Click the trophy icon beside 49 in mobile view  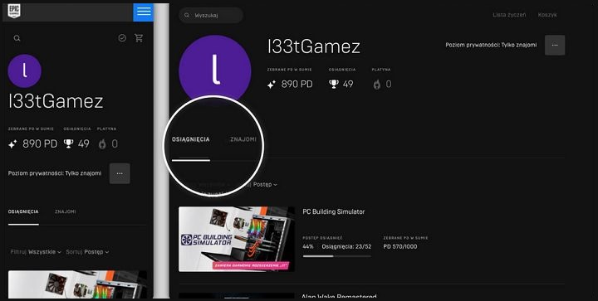point(68,143)
